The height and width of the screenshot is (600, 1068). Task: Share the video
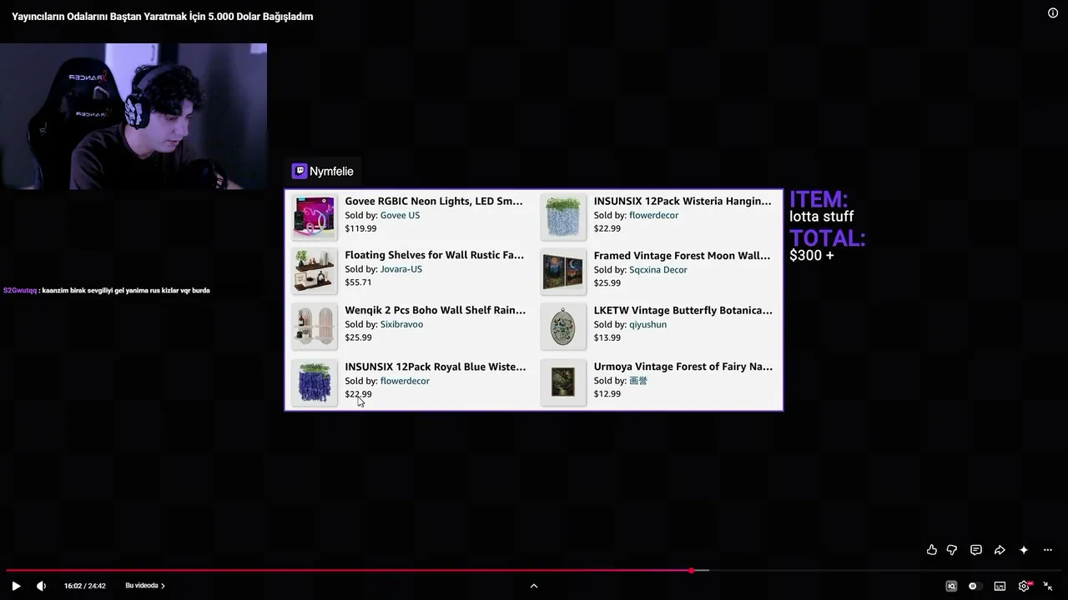pos(1000,550)
